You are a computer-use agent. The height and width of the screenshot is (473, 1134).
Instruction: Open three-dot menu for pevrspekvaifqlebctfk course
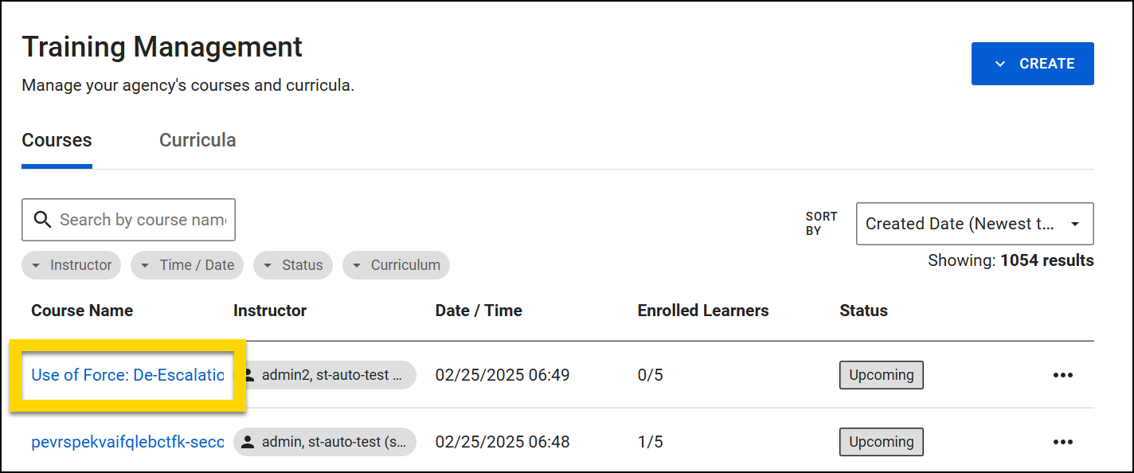(1062, 442)
